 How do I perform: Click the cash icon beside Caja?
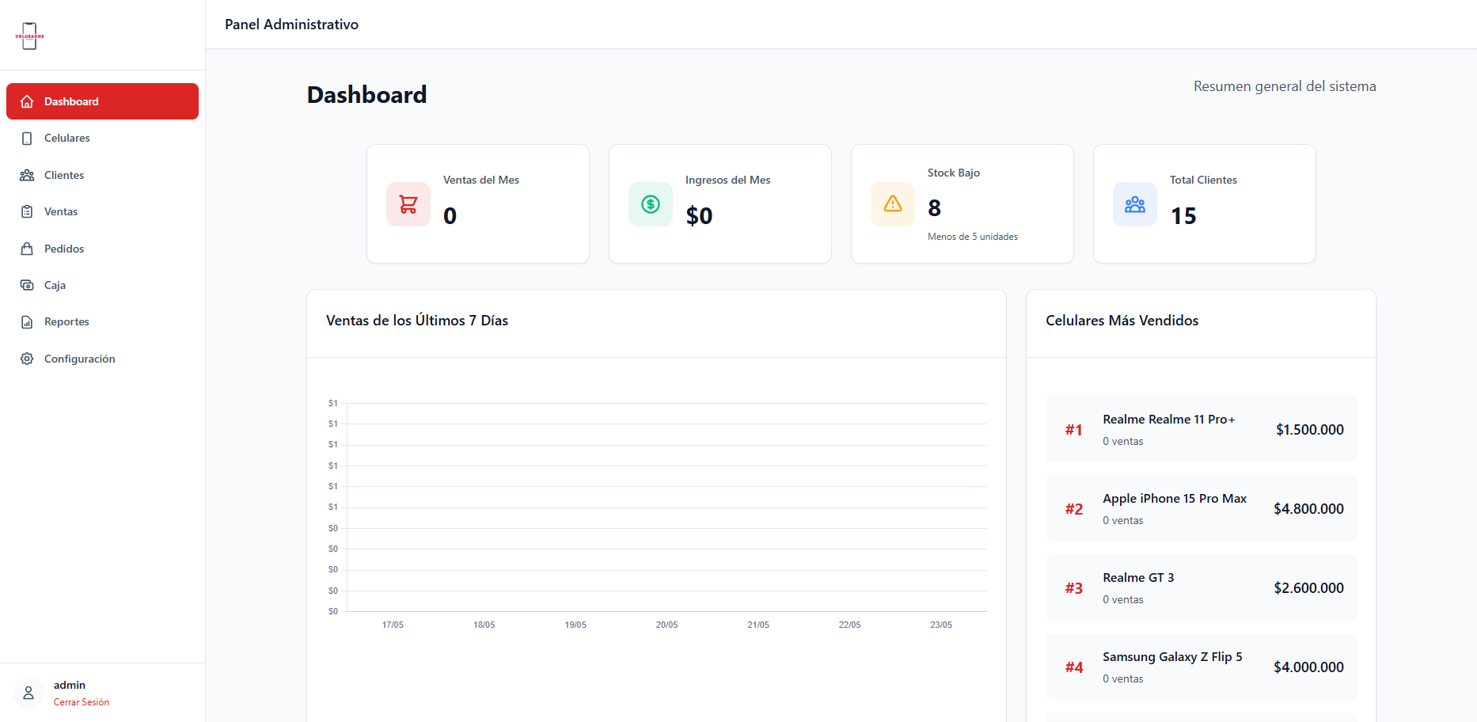[27, 285]
